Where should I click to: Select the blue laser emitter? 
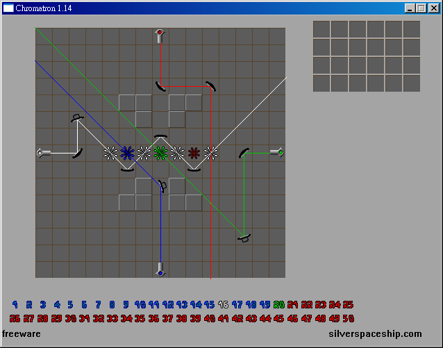coord(160,270)
